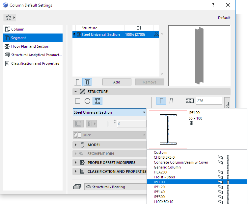The image size is (248, 204).
Task: Click the STRUCTURE hatch panel icon
Action: point(82,92)
